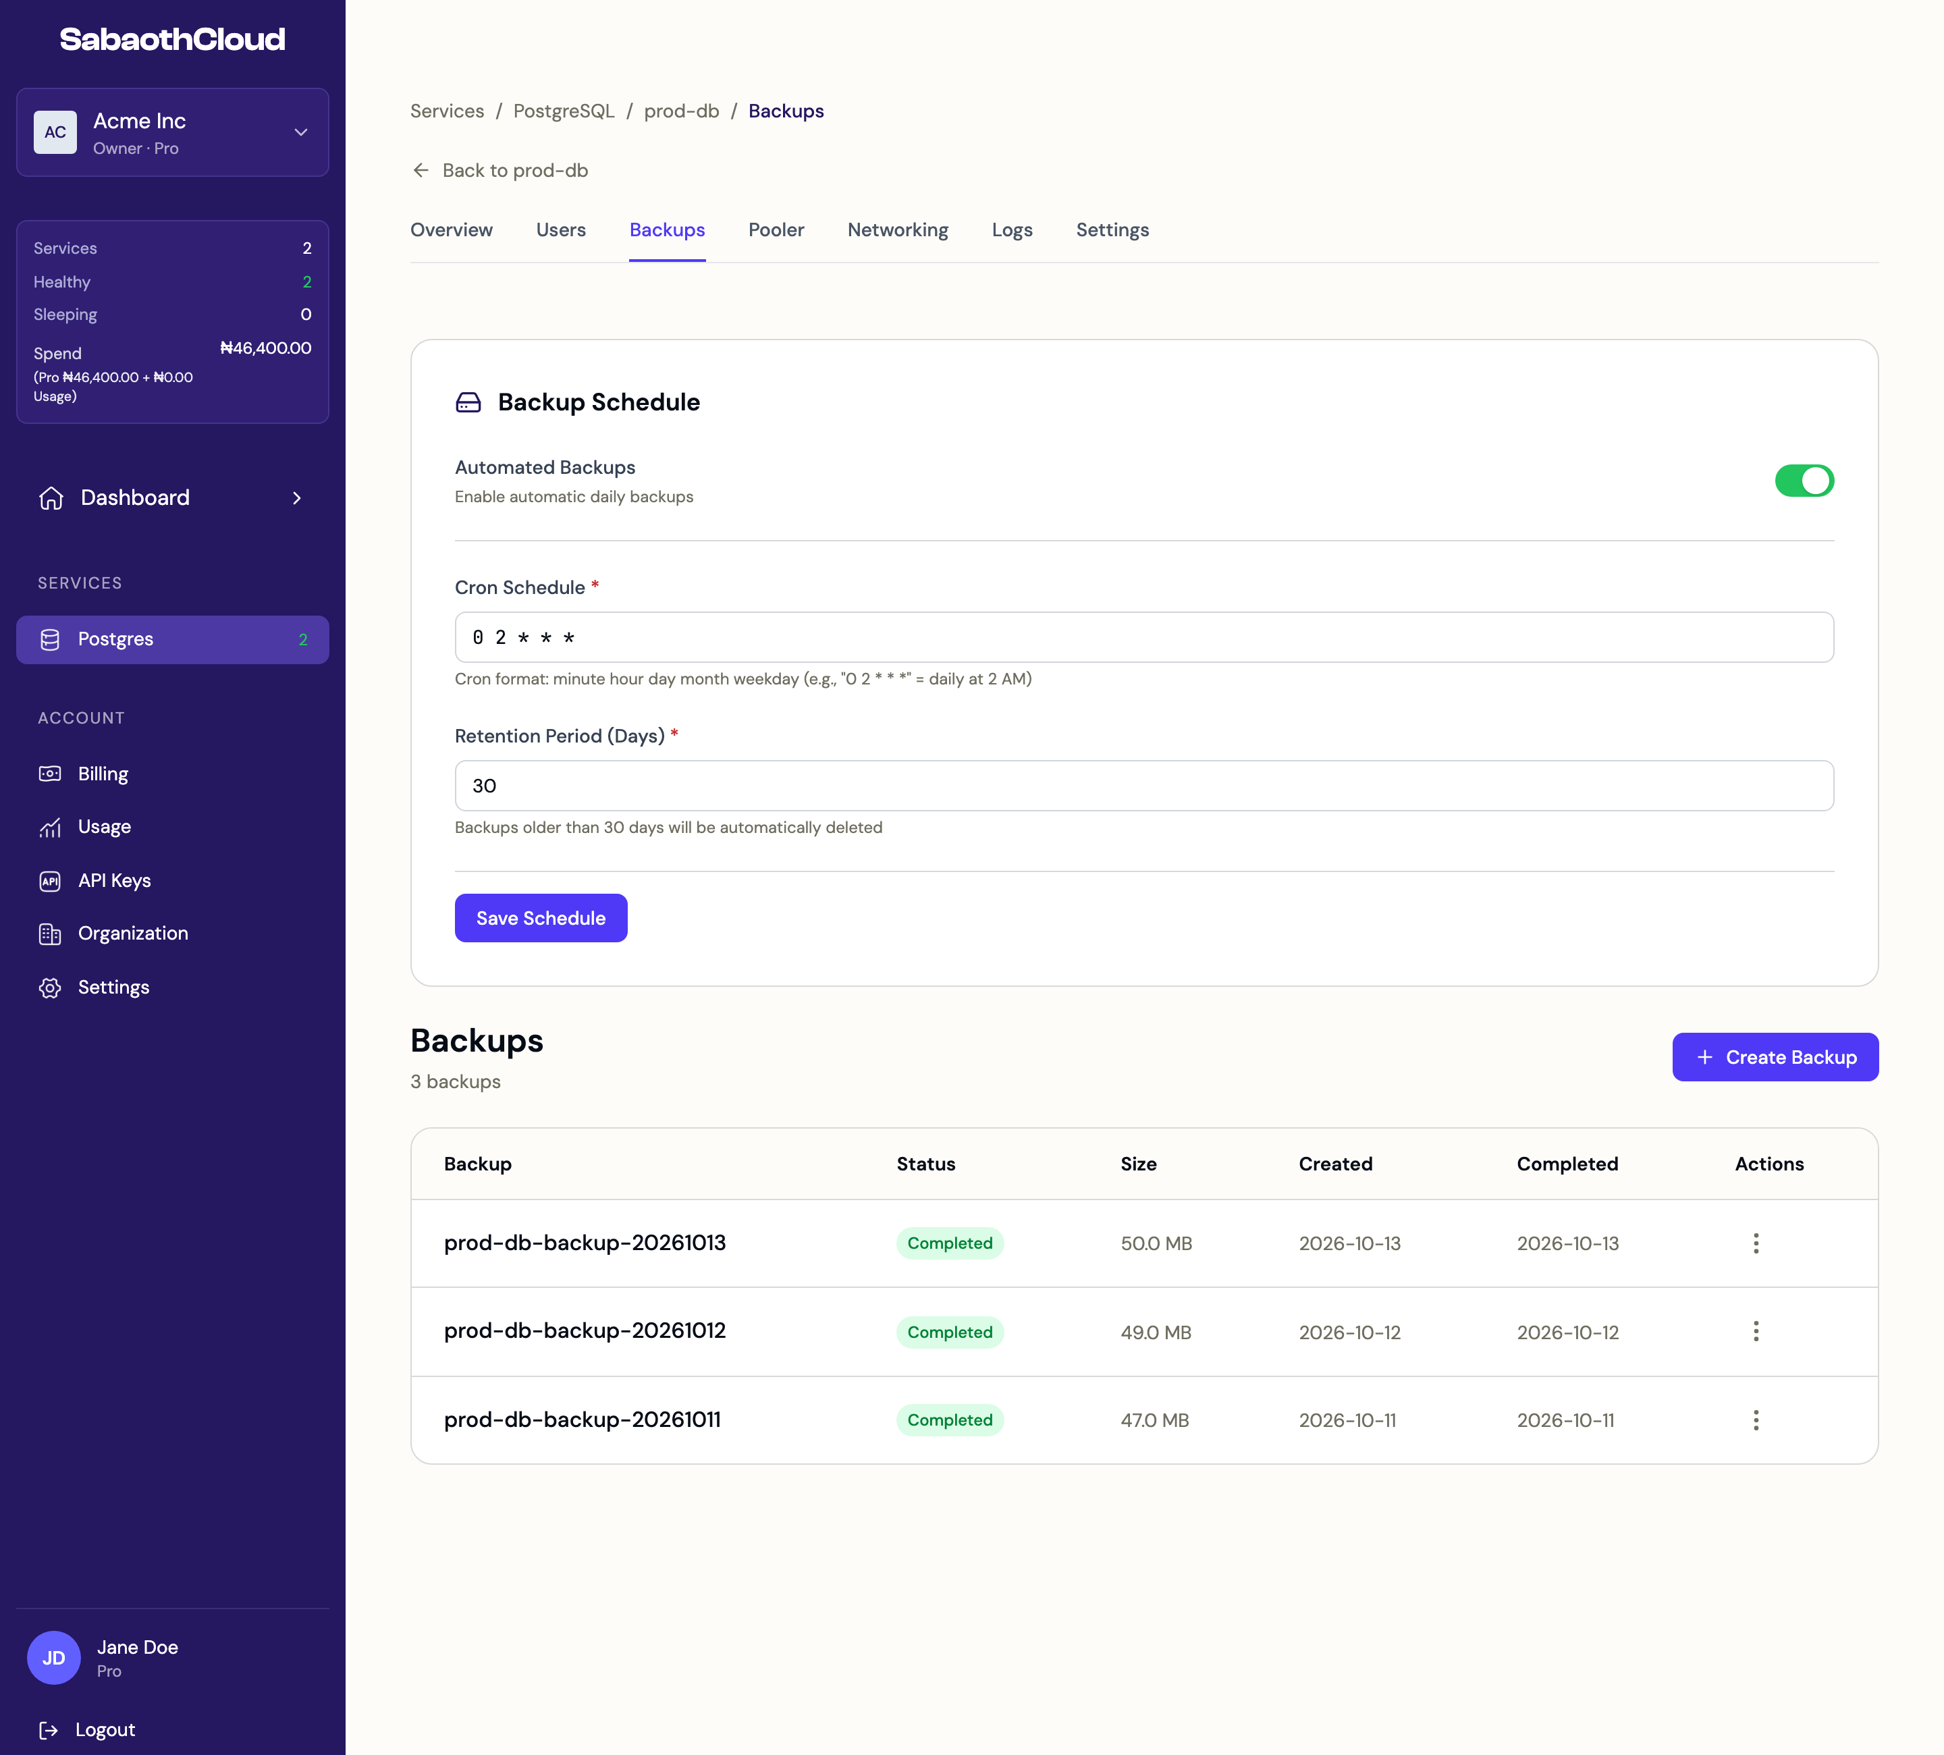Screen dimensions: 1944x1755
Task: Open prod-db breadcrumb link
Action: (682, 111)
